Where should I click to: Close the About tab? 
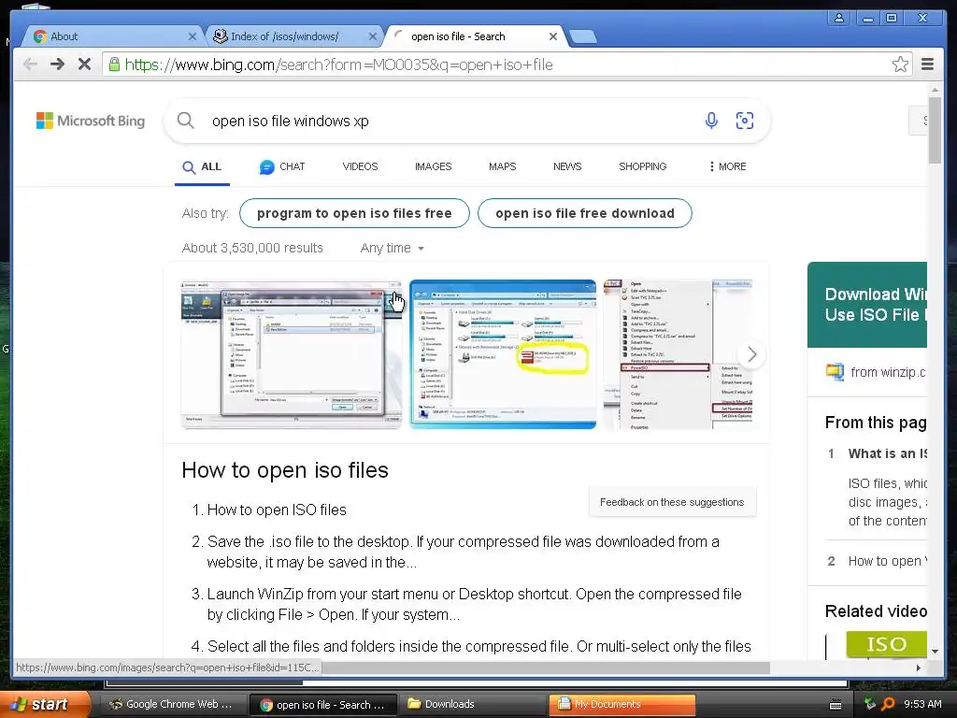point(192,36)
